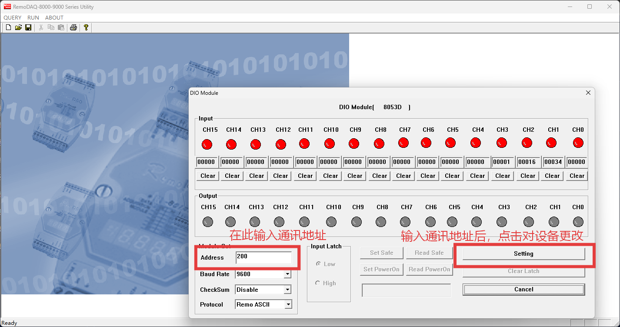This screenshot has height=327, width=620.
Task: Click the Address input field
Action: 263,257
